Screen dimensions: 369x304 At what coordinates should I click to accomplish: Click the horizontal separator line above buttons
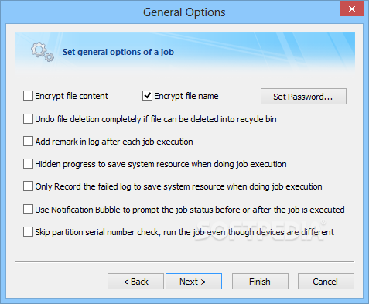coord(184,262)
